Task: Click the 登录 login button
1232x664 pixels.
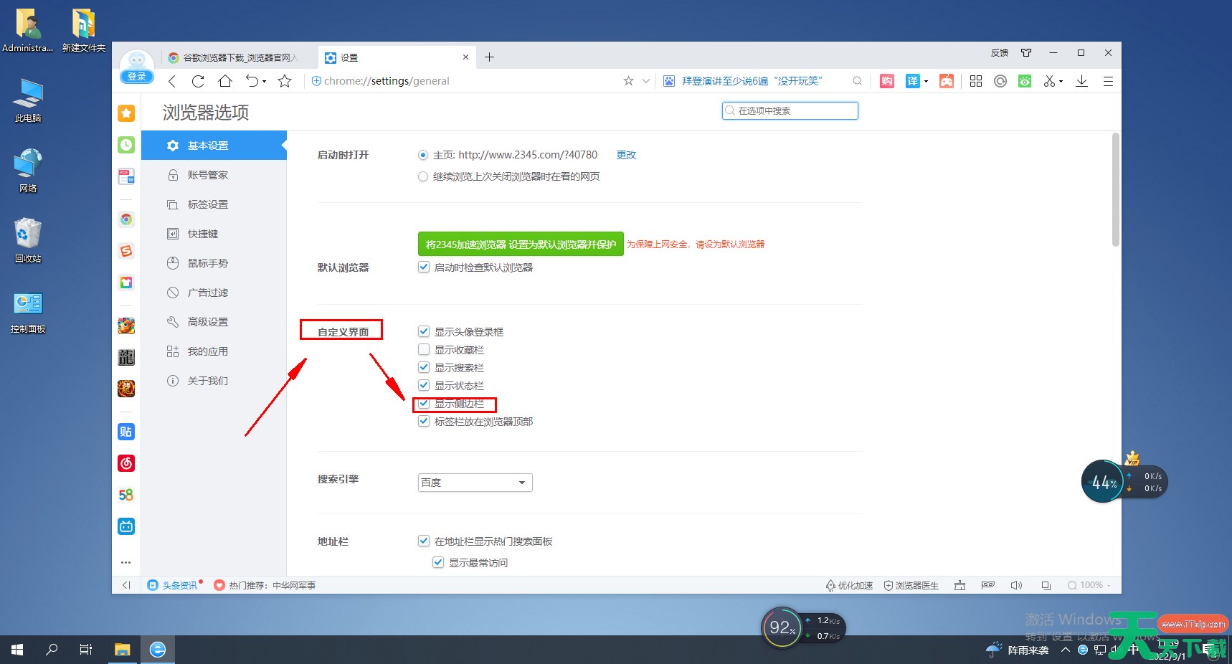Action: 136,77
